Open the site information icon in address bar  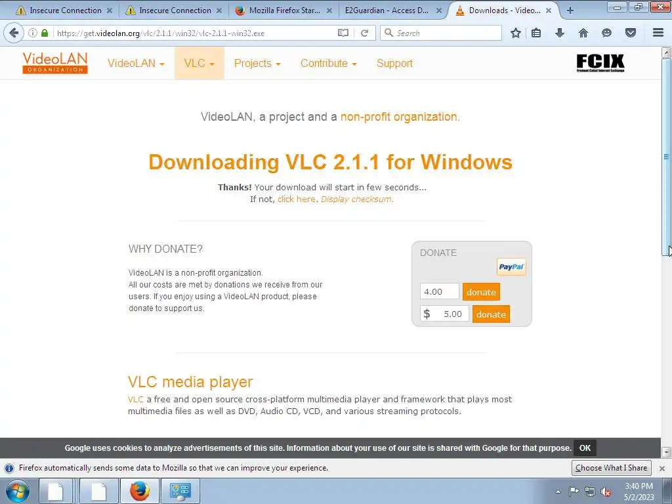33,33
